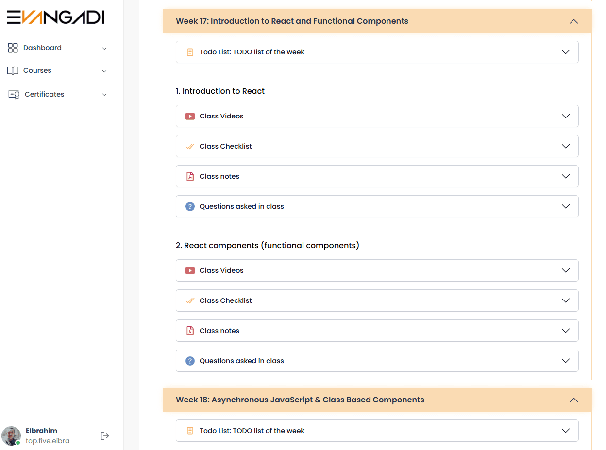Screen dimensions: 606x450
Task: Click the Dashboard grid icon in sidebar
Action: click(x=13, y=48)
